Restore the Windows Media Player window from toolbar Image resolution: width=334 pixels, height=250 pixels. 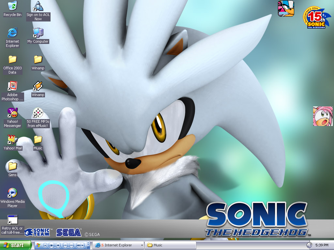tap(88, 247)
